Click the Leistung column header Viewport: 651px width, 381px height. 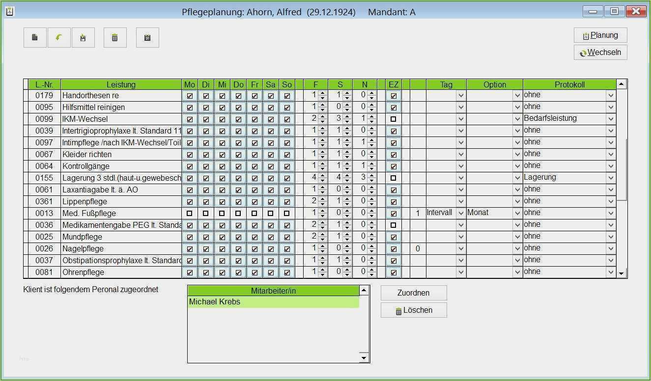tap(121, 84)
